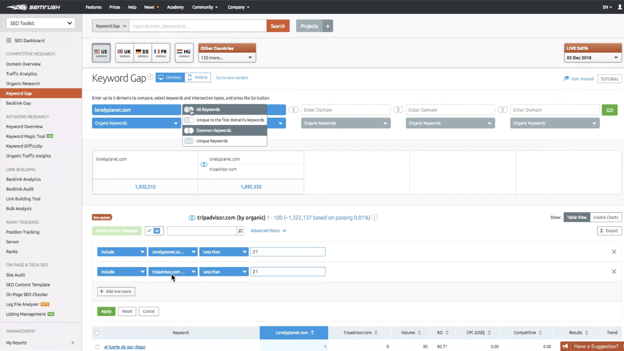Image resolution: width=624 pixels, height=351 pixels.
Task: Click the Export button
Action: (x=609, y=231)
